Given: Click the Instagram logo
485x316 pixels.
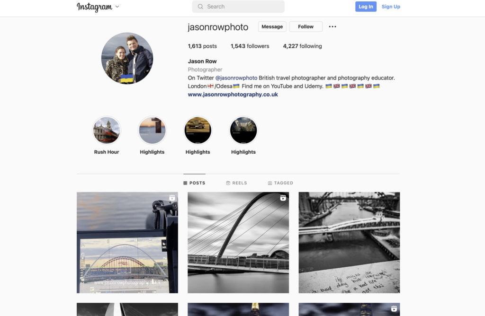Looking at the screenshot, I should click(94, 7).
